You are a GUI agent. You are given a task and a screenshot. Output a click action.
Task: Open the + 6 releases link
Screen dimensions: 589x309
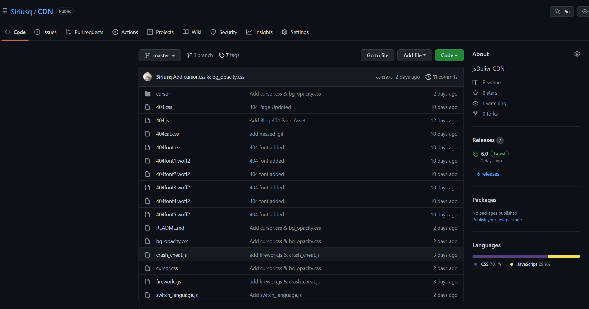point(486,174)
